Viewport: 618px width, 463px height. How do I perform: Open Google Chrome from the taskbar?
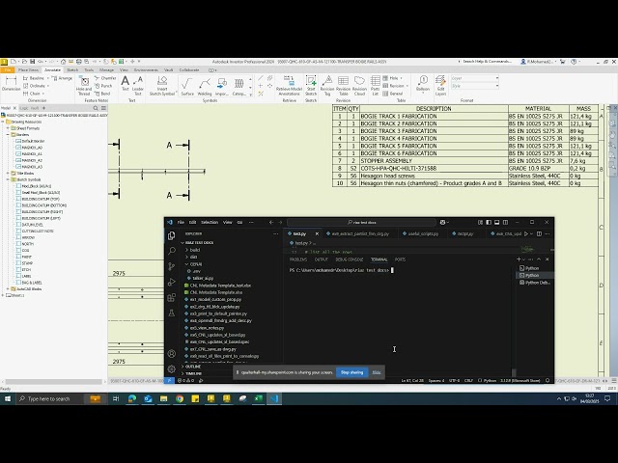point(180,398)
